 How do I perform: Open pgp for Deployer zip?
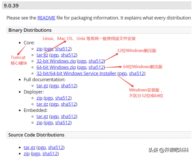[49, 98]
